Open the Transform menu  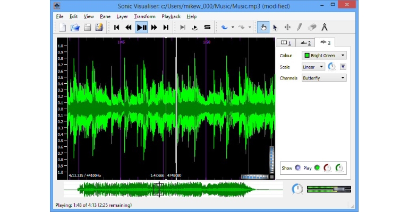pos(145,16)
